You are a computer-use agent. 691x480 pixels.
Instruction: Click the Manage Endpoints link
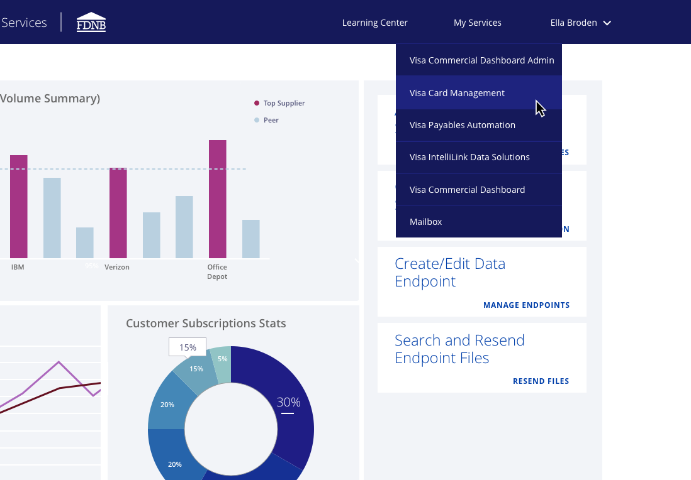coord(526,305)
